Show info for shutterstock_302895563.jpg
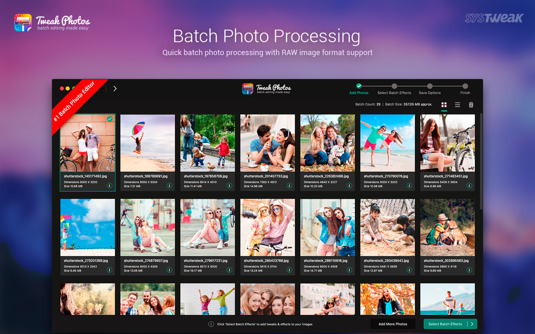Viewport: 535px width, 334px height. (x=469, y=270)
